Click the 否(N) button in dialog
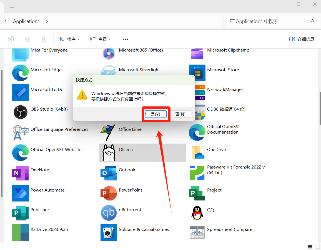The image size is (321, 250). [180, 114]
